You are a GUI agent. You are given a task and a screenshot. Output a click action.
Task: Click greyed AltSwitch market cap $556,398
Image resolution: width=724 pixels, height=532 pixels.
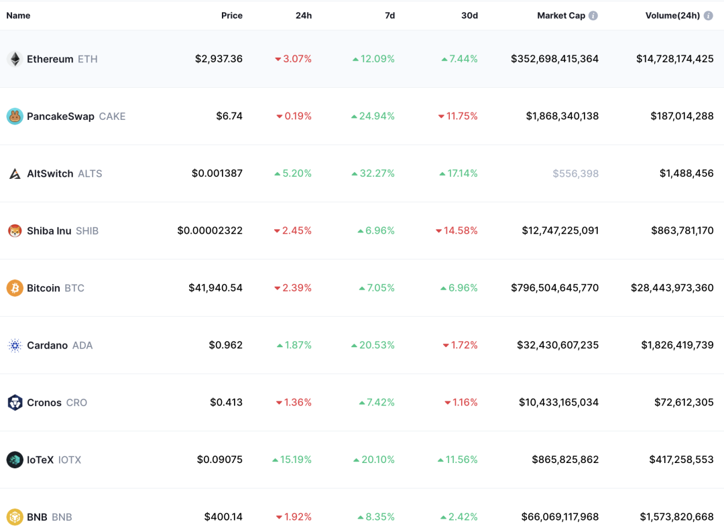[x=576, y=174]
